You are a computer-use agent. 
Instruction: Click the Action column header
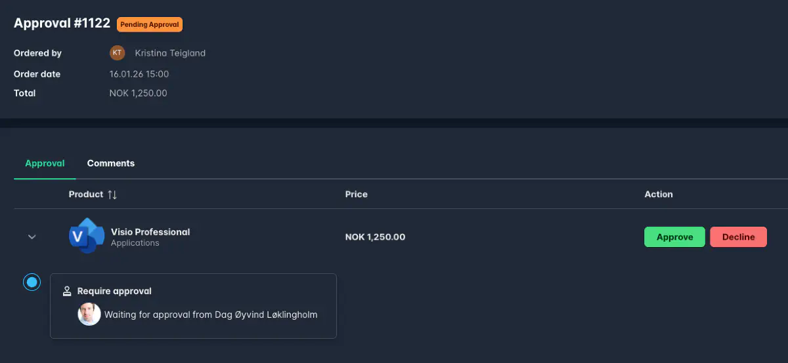click(x=659, y=195)
